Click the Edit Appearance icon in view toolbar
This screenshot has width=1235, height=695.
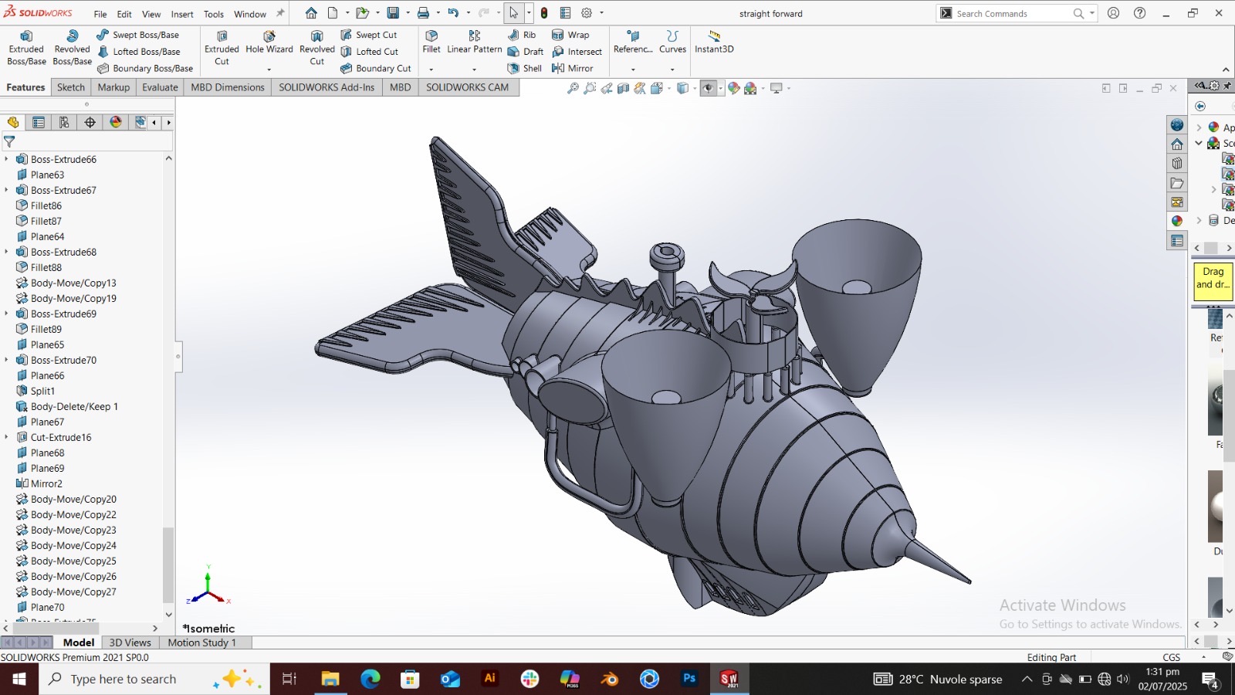[x=734, y=88]
